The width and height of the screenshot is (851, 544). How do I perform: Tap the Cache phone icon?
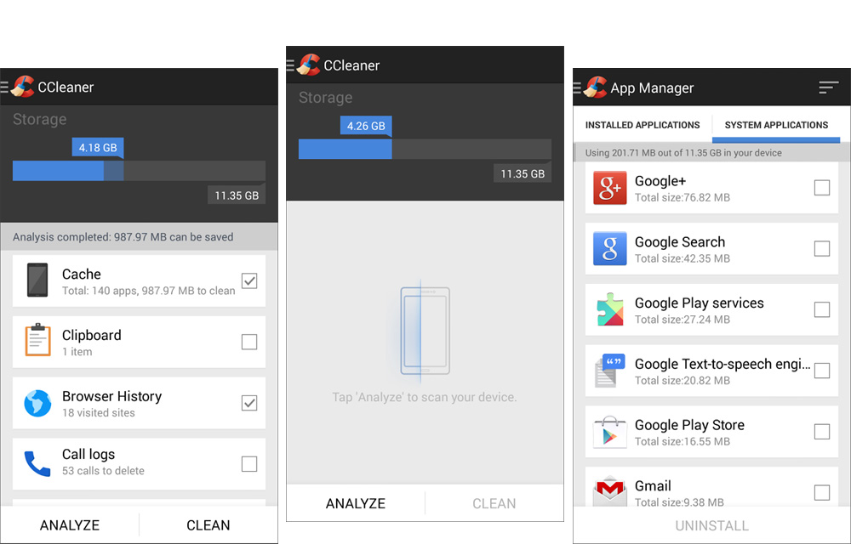37,280
